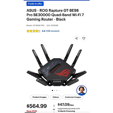The height and width of the screenshot is (113, 113).
Task: Select the video play carousel indicator
Action: [54, 90]
